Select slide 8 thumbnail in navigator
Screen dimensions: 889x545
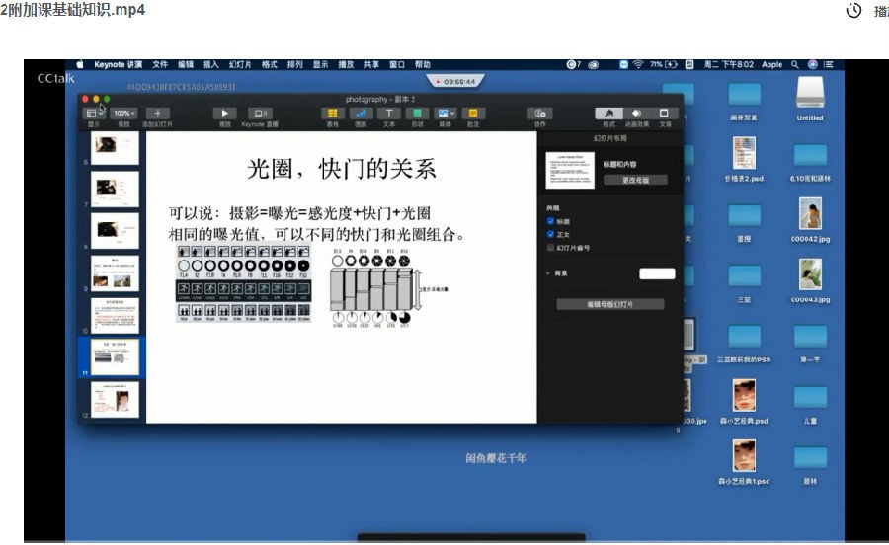116,231
